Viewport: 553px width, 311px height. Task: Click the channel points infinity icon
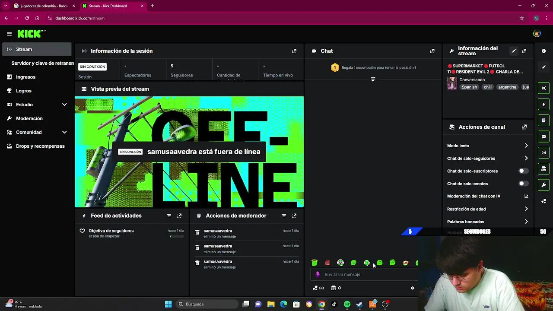[318, 288]
